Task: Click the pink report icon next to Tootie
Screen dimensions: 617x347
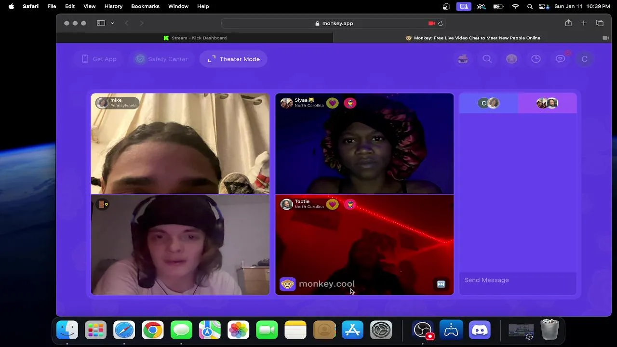Action: click(350, 204)
